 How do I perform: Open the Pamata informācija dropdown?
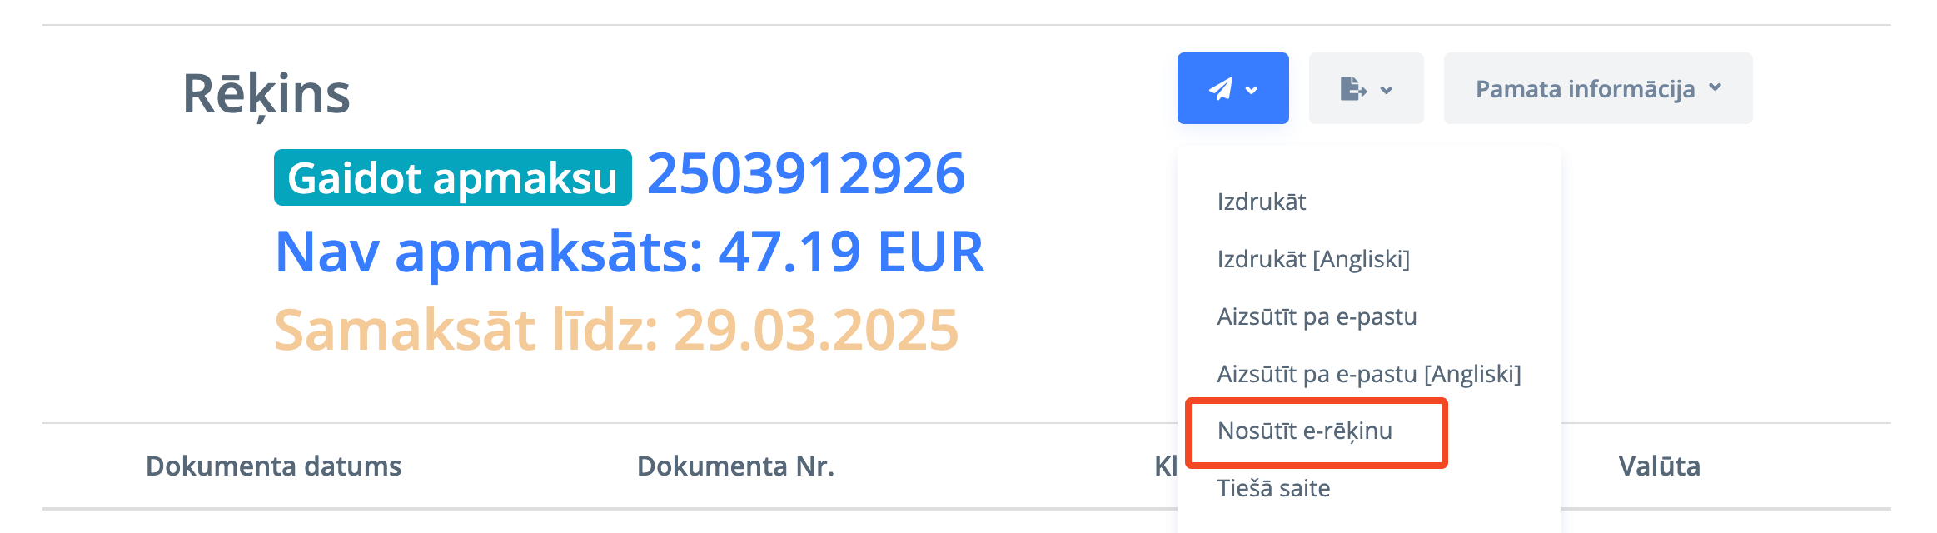point(1585,89)
